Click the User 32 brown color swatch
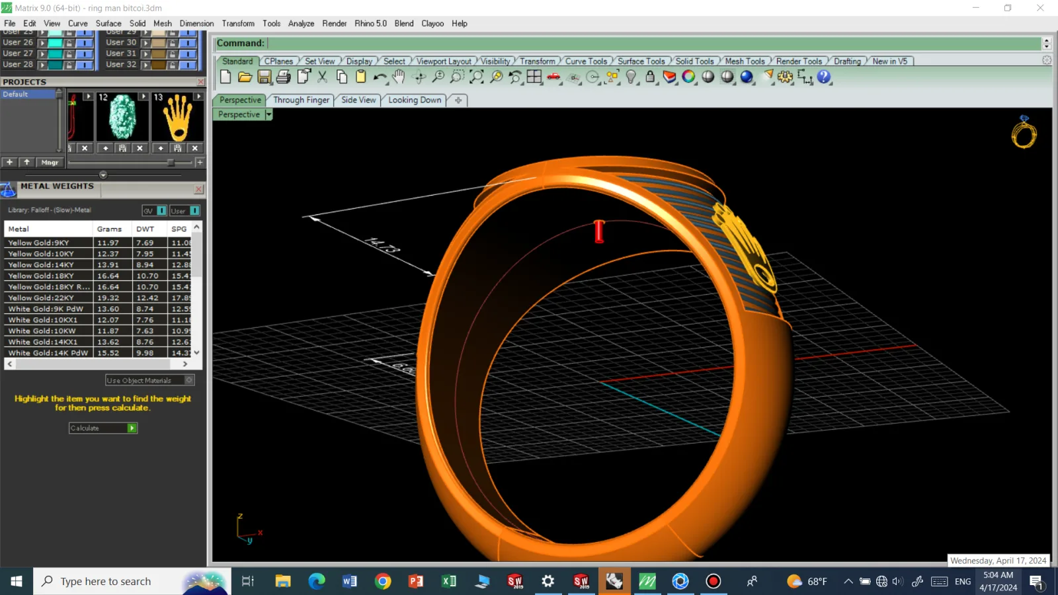The image size is (1058, 595). tap(159, 65)
